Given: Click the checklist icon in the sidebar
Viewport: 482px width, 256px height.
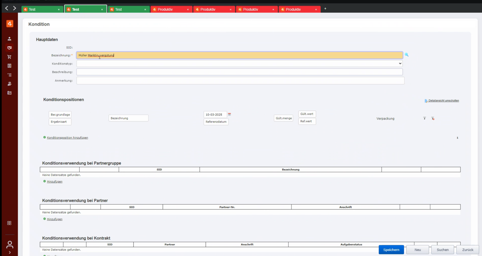Looking at the screenshot, I should pyautogui.click(x=9, y=75).
